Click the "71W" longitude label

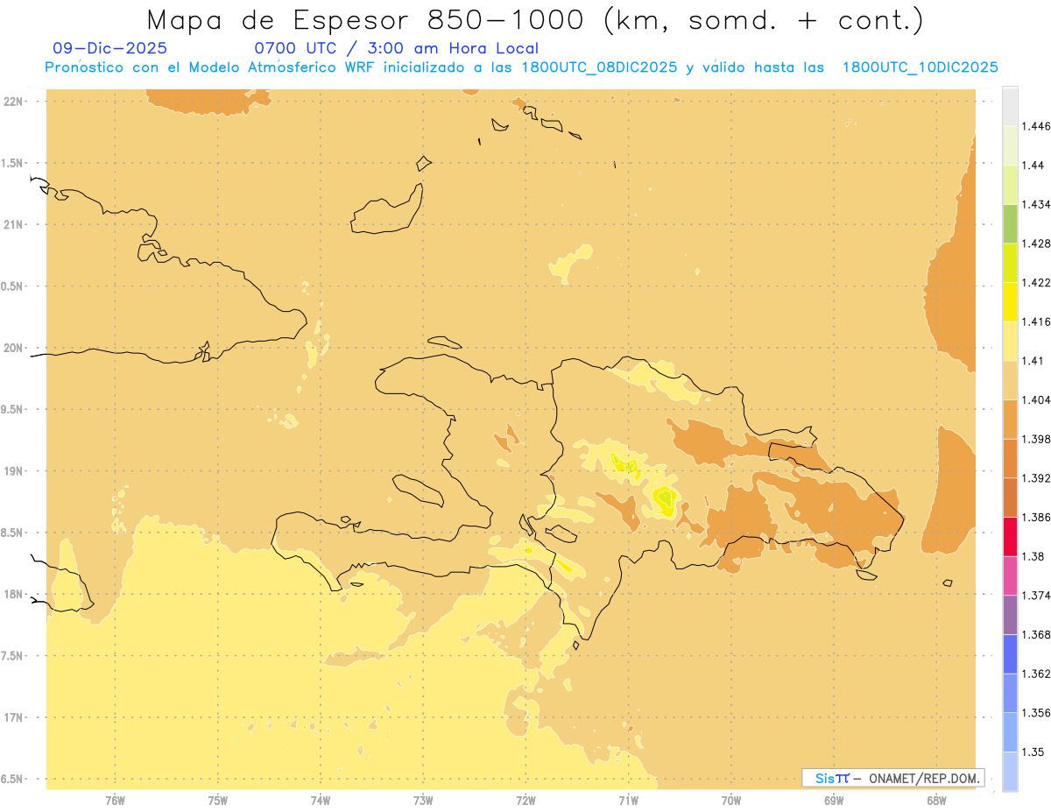(628, 801)
